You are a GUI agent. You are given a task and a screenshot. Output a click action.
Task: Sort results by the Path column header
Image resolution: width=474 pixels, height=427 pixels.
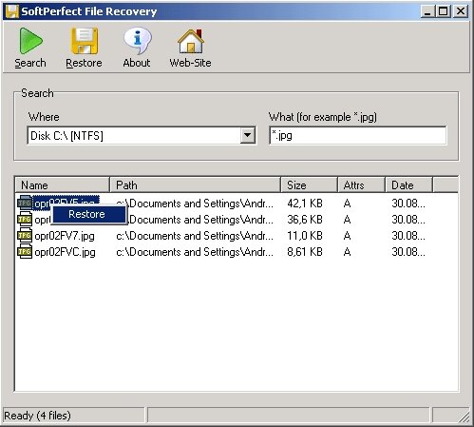point(195,184)
